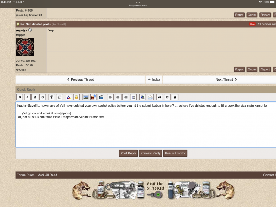Open the full editor

(x=175, y=153)
